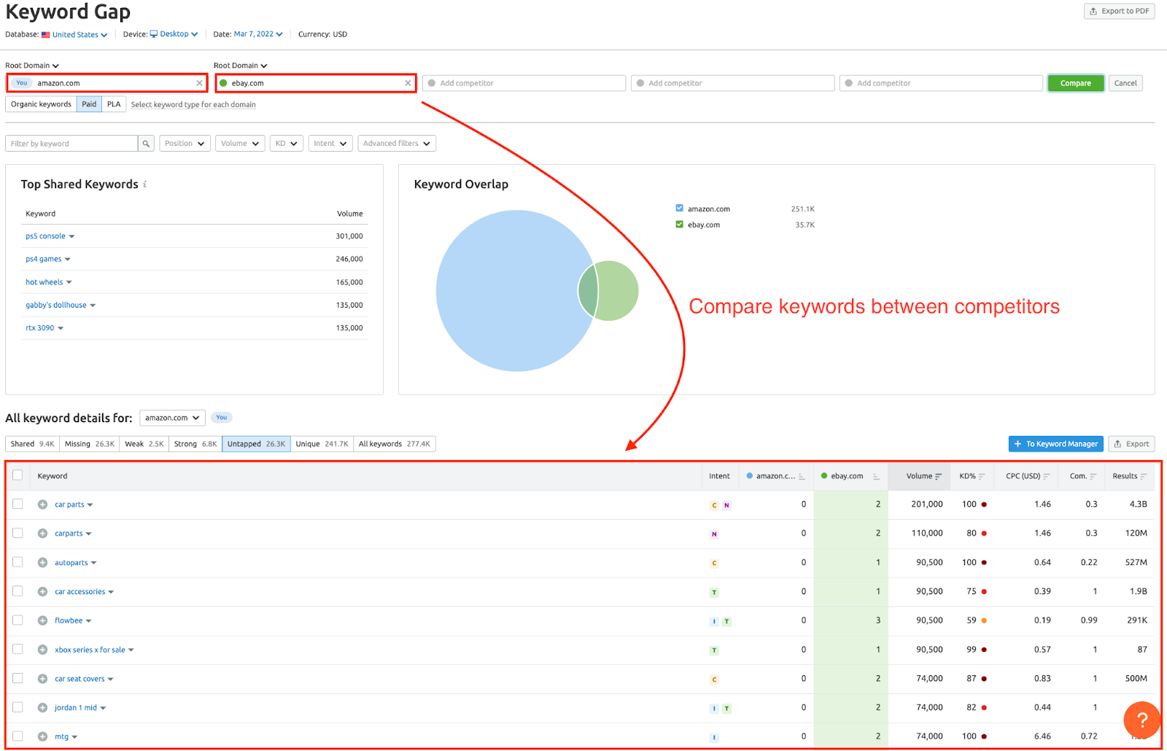Sort by Volume column sort icon
This screenshot has width=1167, height=751.
click(x=939, y=476)
